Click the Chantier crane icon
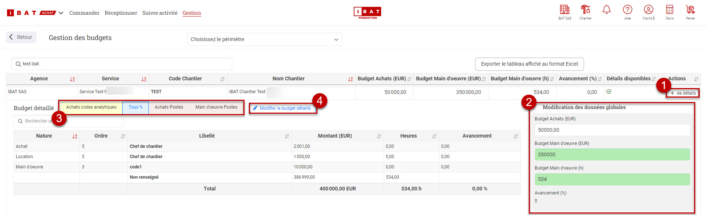This screenshot has width=707, height=215. (x=585, y=10)
